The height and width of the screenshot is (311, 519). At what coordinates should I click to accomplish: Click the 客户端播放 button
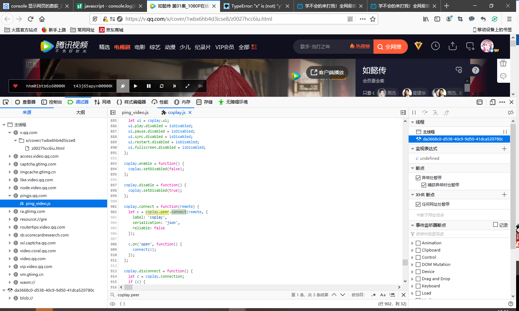click(x=327, y=72)
